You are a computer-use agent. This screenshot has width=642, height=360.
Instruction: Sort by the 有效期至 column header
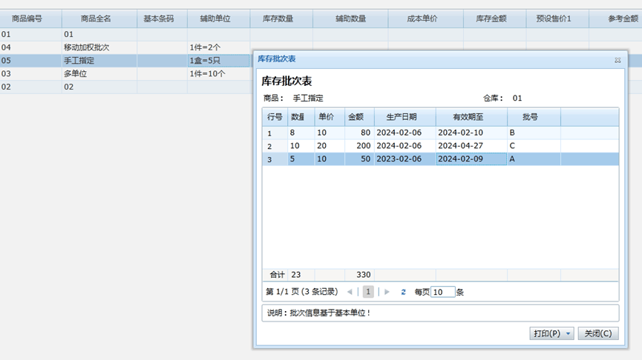(x=471, y=117)
